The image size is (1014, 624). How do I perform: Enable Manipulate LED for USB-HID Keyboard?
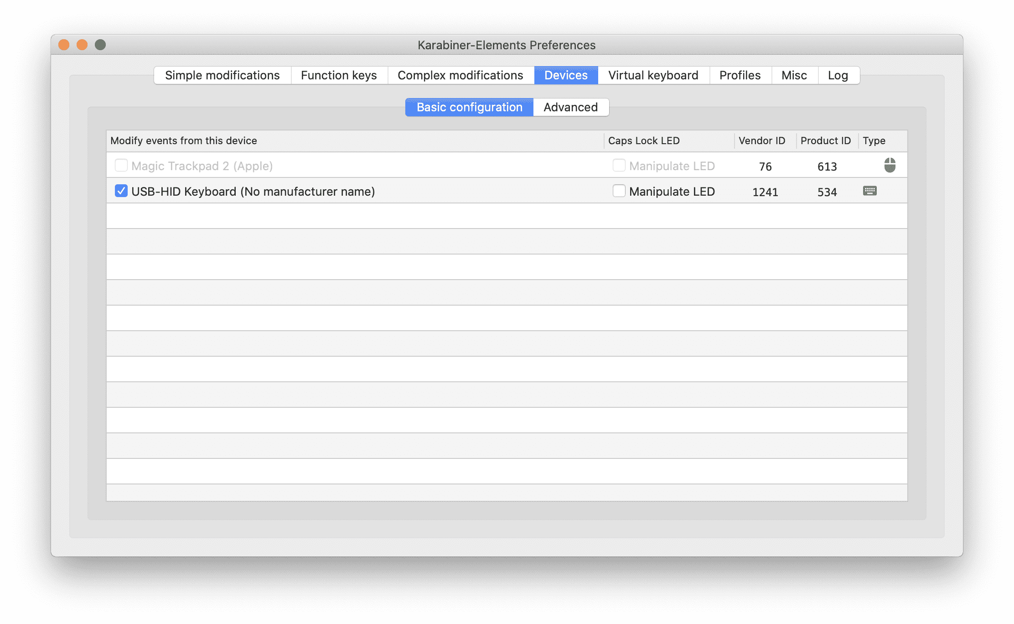point(618,191)
